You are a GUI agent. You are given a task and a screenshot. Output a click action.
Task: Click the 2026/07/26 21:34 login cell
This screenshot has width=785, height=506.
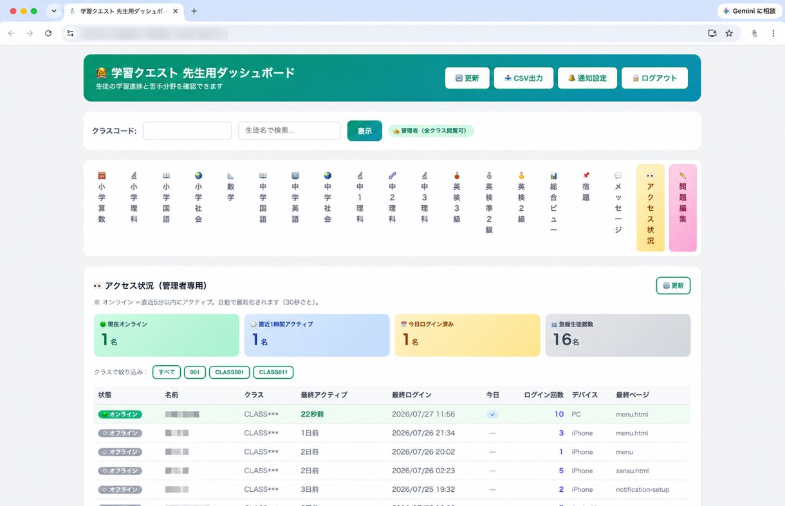pyautogui.click(x=423, y=433)
